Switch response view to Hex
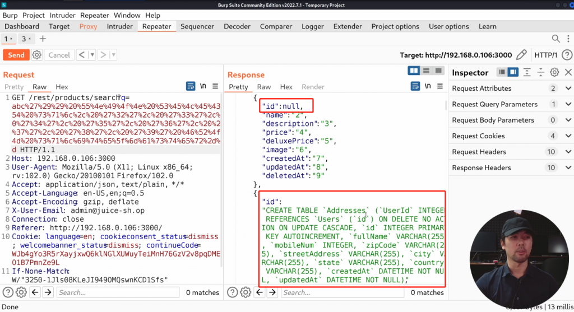The width and height of the screenshot is (574, 312). pyautogui.click(x=286, y=87)
